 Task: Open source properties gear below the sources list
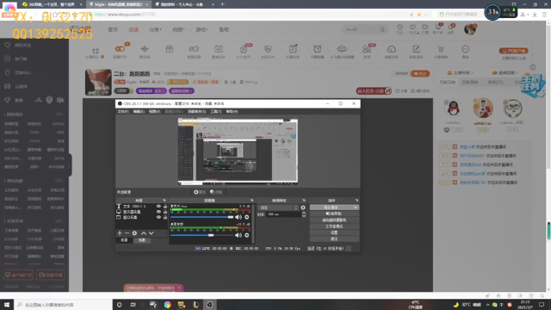(x=134, y=233)
